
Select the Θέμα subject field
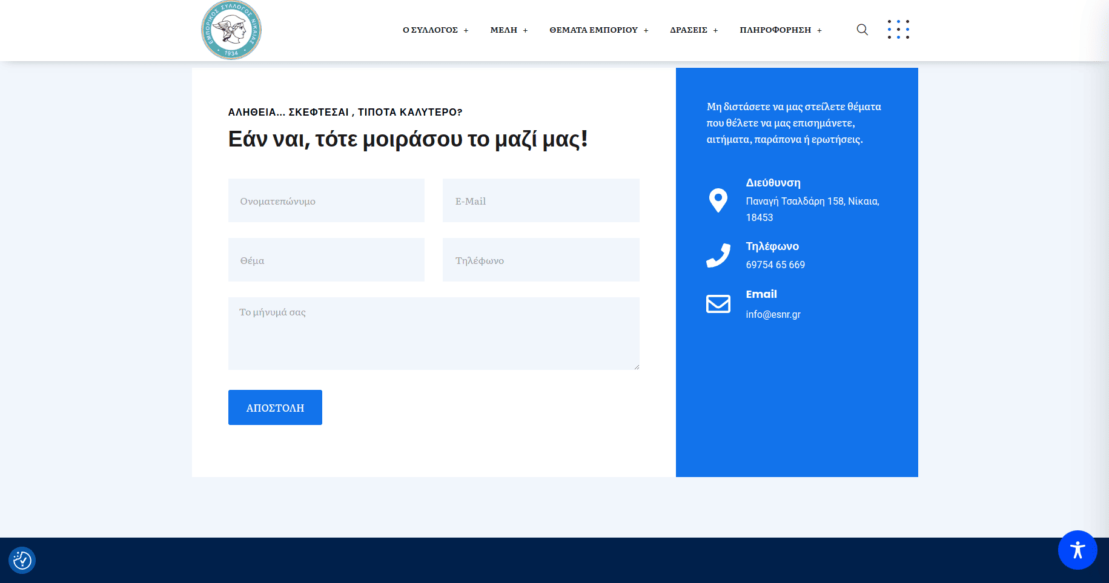pos(326,260)
